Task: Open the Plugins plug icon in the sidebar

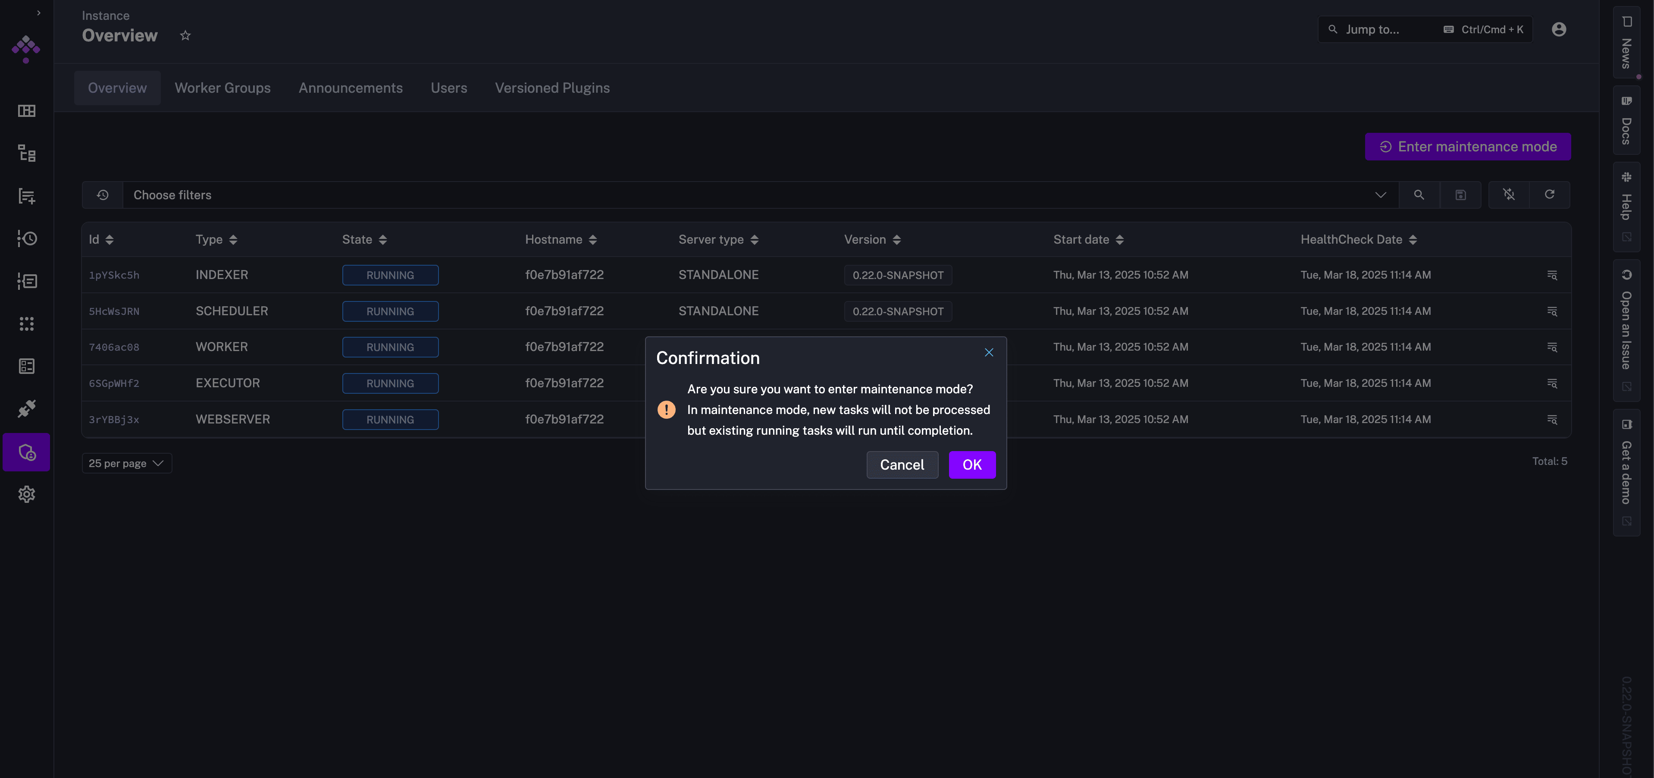Action: pos(26,408)
